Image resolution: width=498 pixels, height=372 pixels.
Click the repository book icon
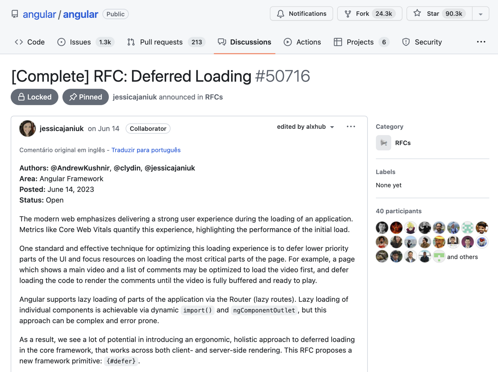15,14
